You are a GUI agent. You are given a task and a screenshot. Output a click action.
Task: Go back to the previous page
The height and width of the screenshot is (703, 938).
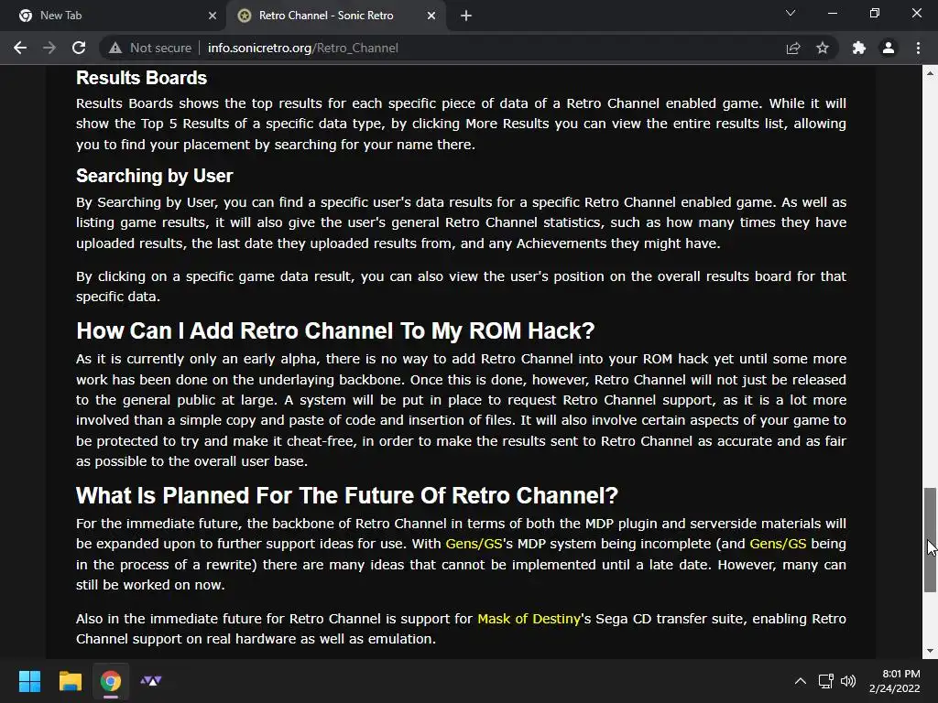click(20, 48)
